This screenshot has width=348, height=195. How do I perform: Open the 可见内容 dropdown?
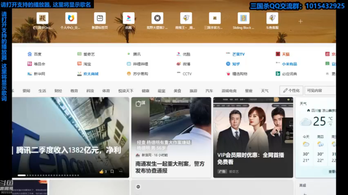pos(320,91)
